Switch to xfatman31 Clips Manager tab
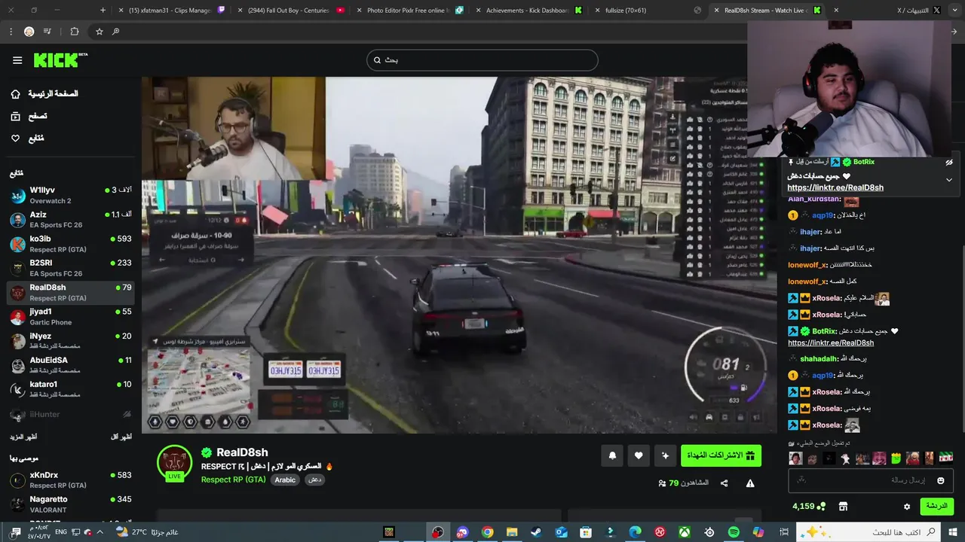This screenshot has width=965, height=542. (172, 11)
